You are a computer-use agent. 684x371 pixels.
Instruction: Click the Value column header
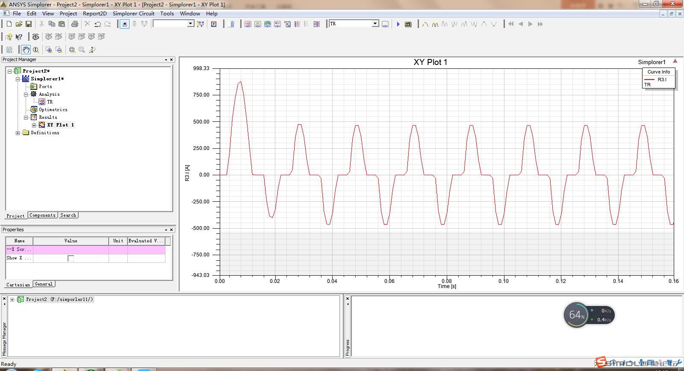[71, 241]
